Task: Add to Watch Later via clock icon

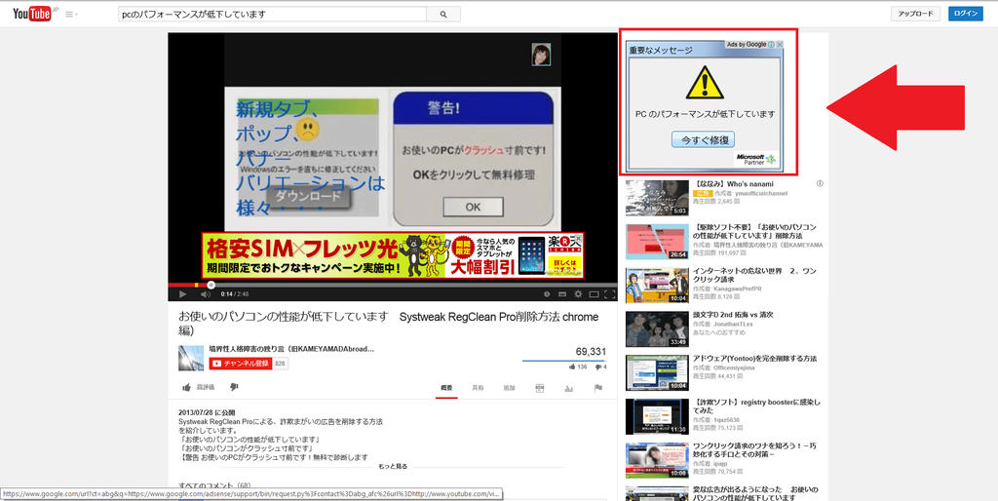Action: tap(546, 294)
